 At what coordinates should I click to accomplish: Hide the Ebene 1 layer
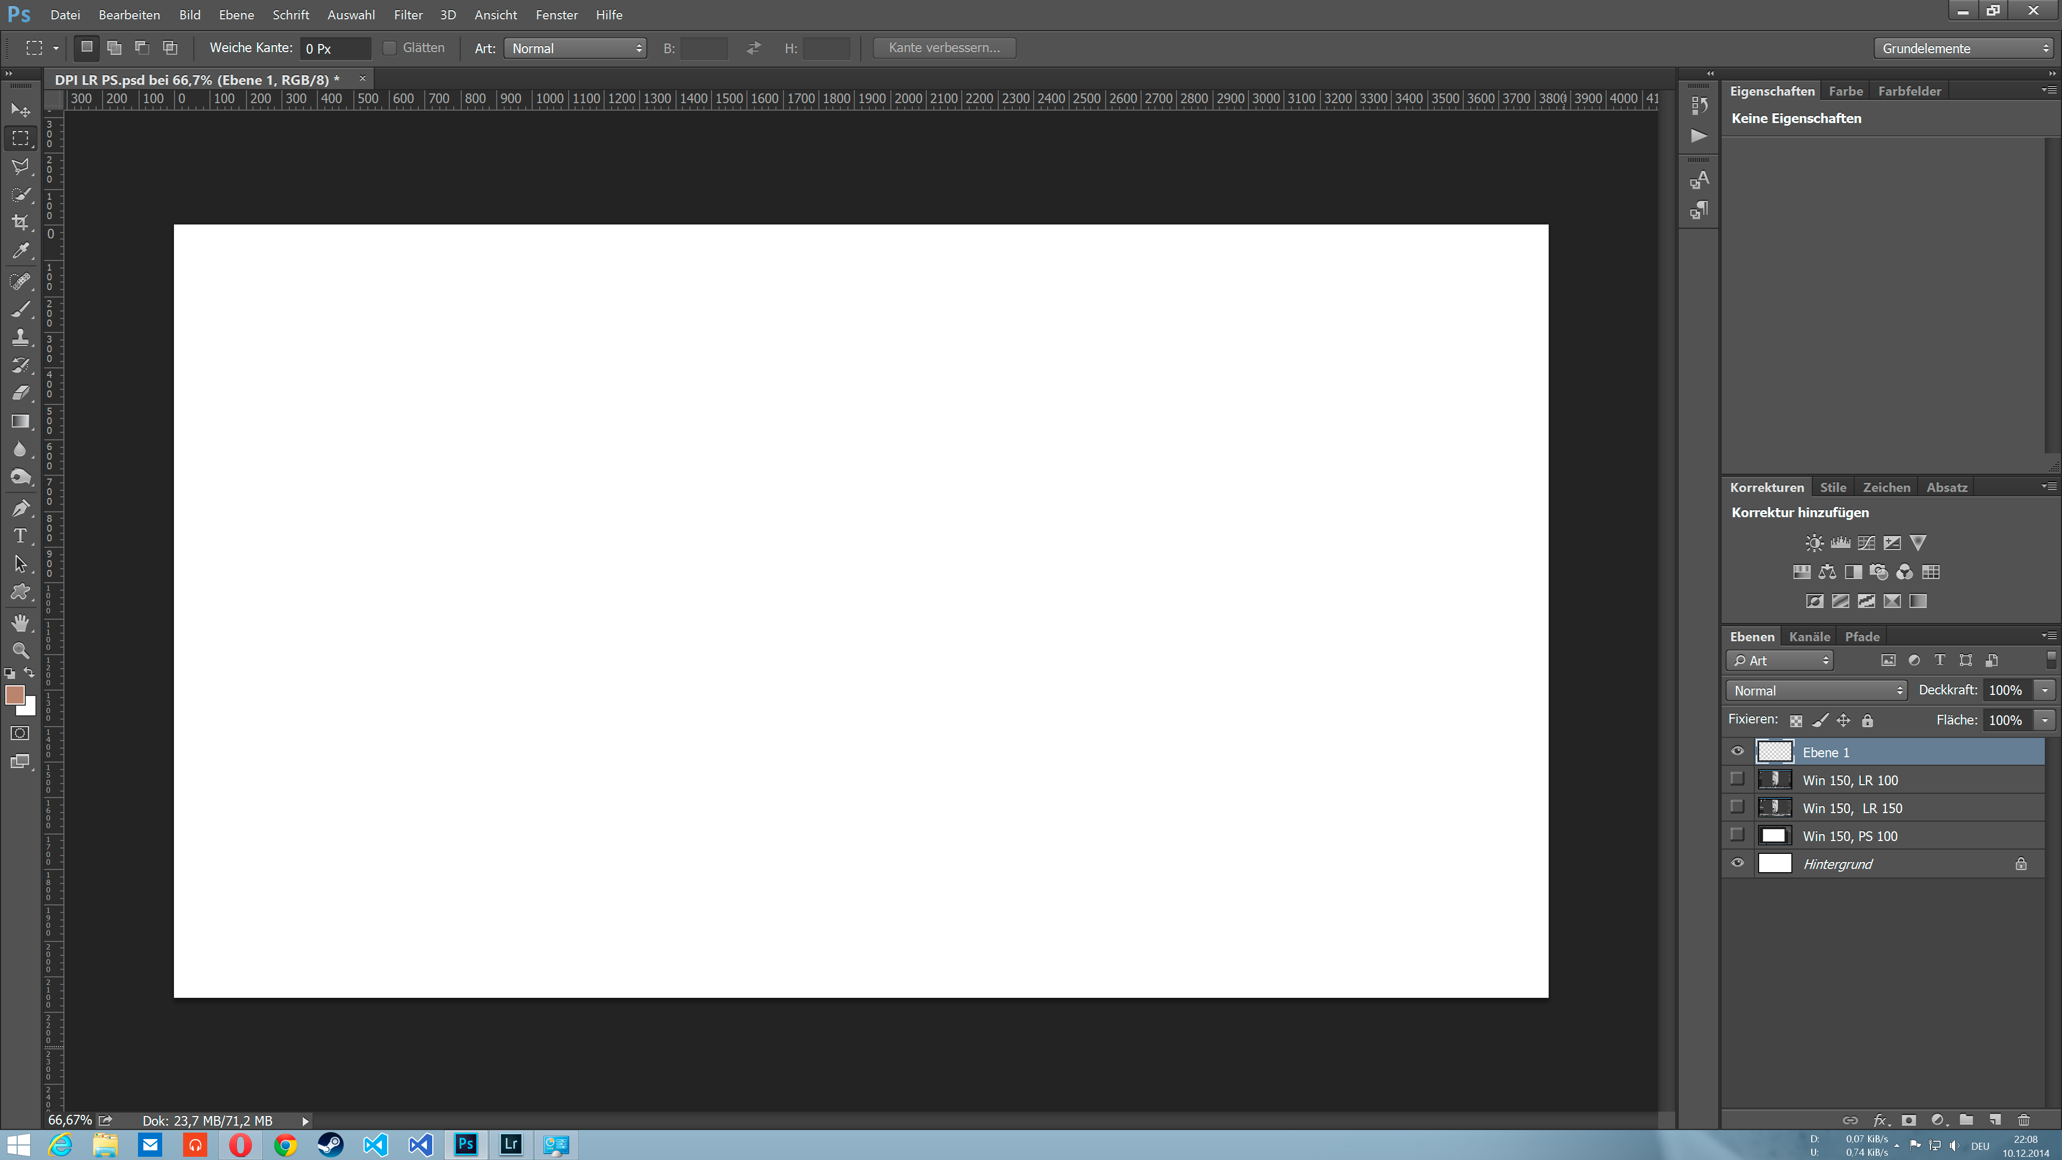(x=1737, y=751)
